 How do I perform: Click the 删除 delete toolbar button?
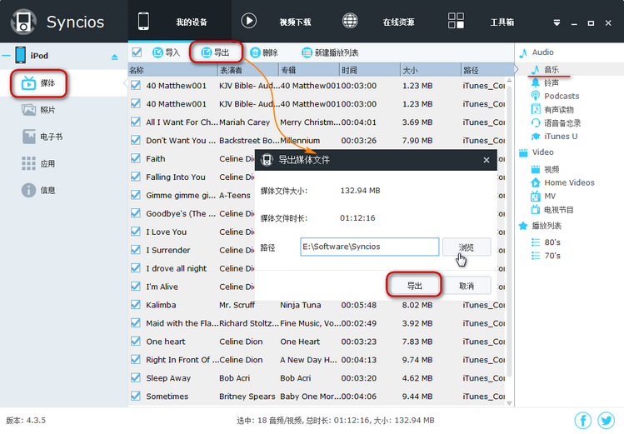264,52
